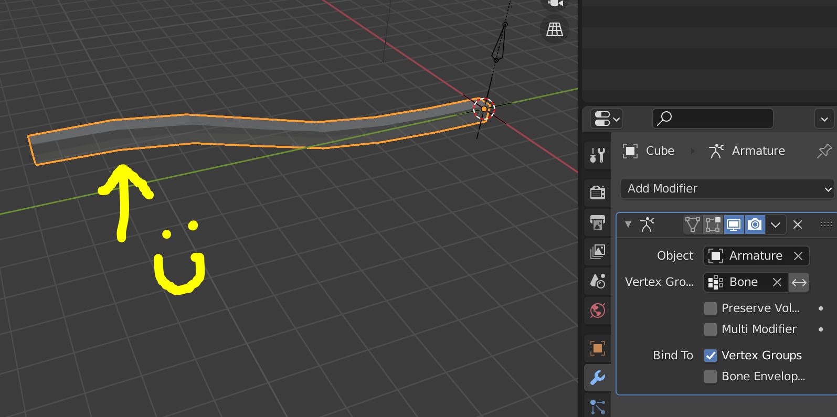Open the Tool properties tab
Screen dimensions: 837x417
coord(597,155)
